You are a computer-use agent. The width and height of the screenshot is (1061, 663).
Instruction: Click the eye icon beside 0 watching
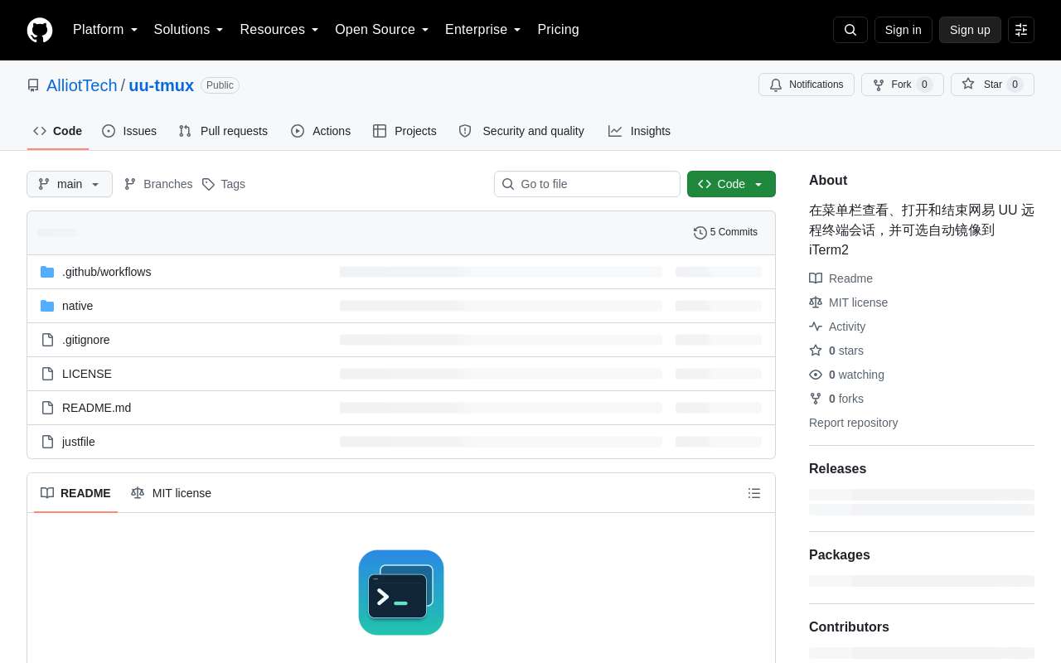pos(816,375)
